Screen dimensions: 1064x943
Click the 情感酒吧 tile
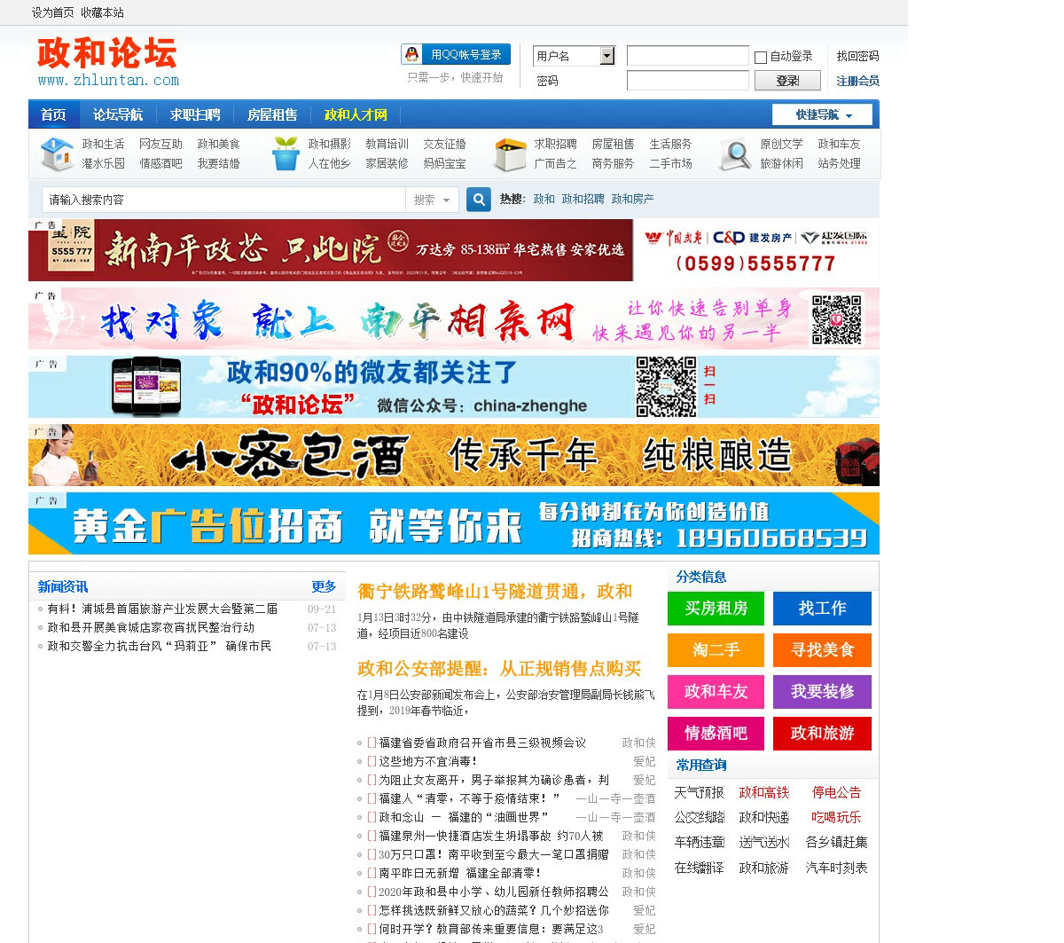[716, 734]
